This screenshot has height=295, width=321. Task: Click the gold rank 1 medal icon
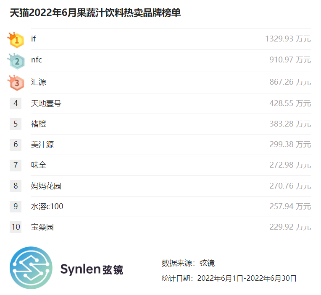16,40
